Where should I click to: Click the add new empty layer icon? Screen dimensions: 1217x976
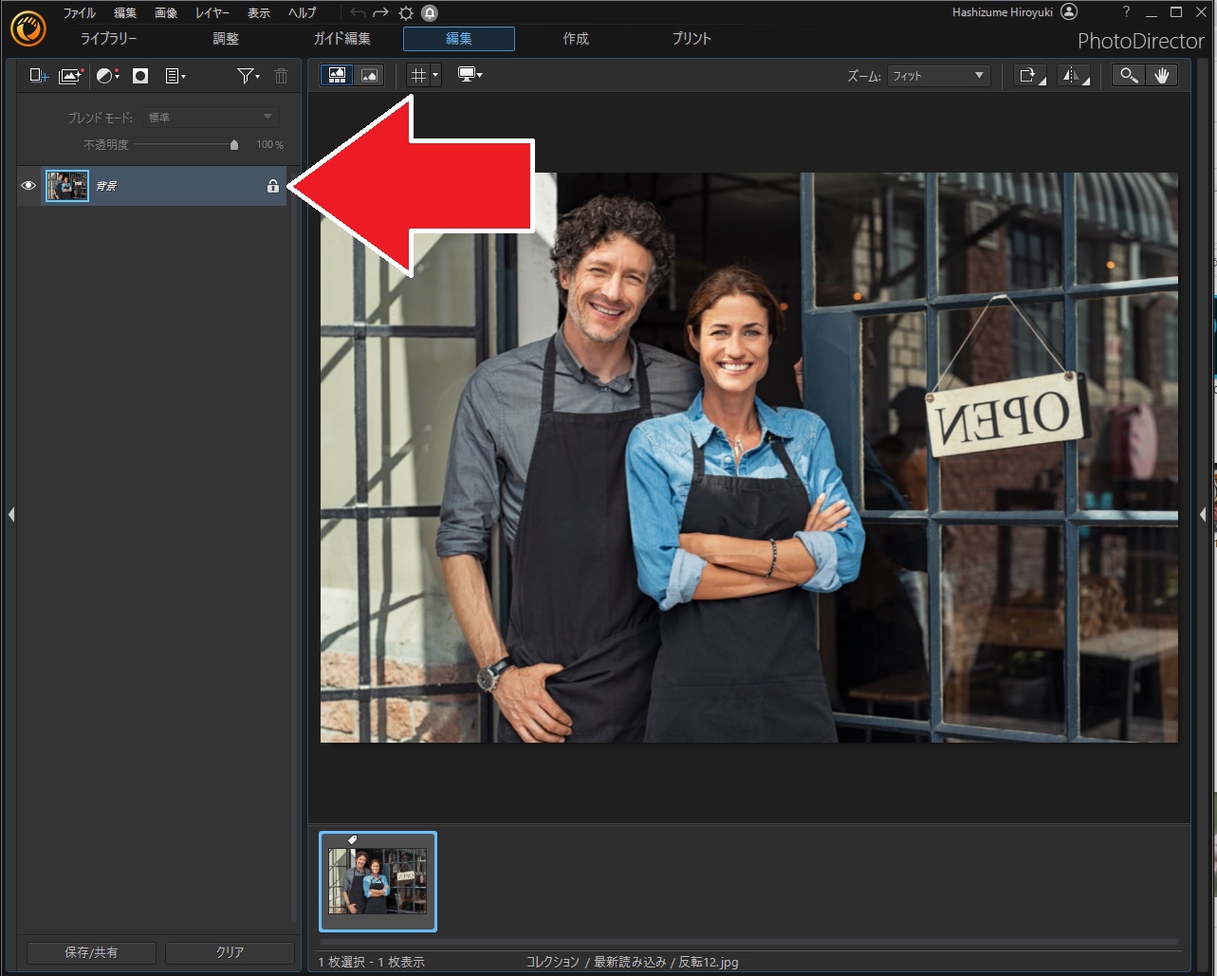38,76
